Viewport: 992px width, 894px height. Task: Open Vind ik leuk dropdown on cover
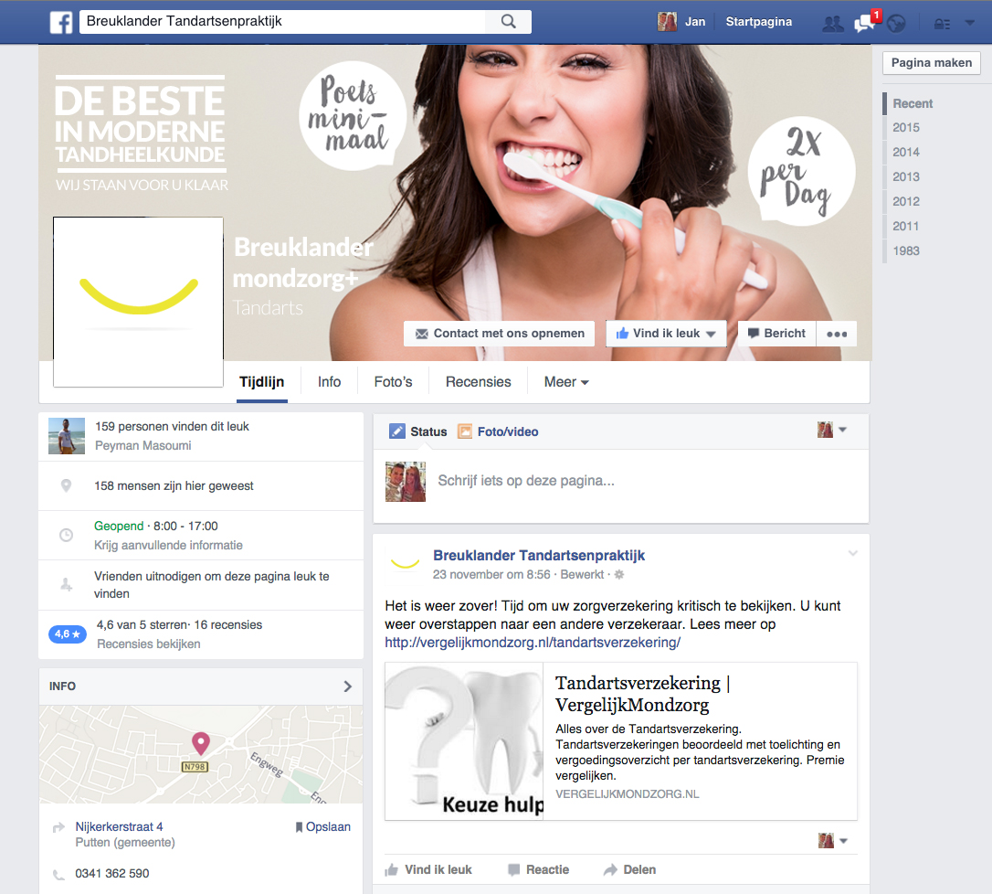click(x=666, y=334)
